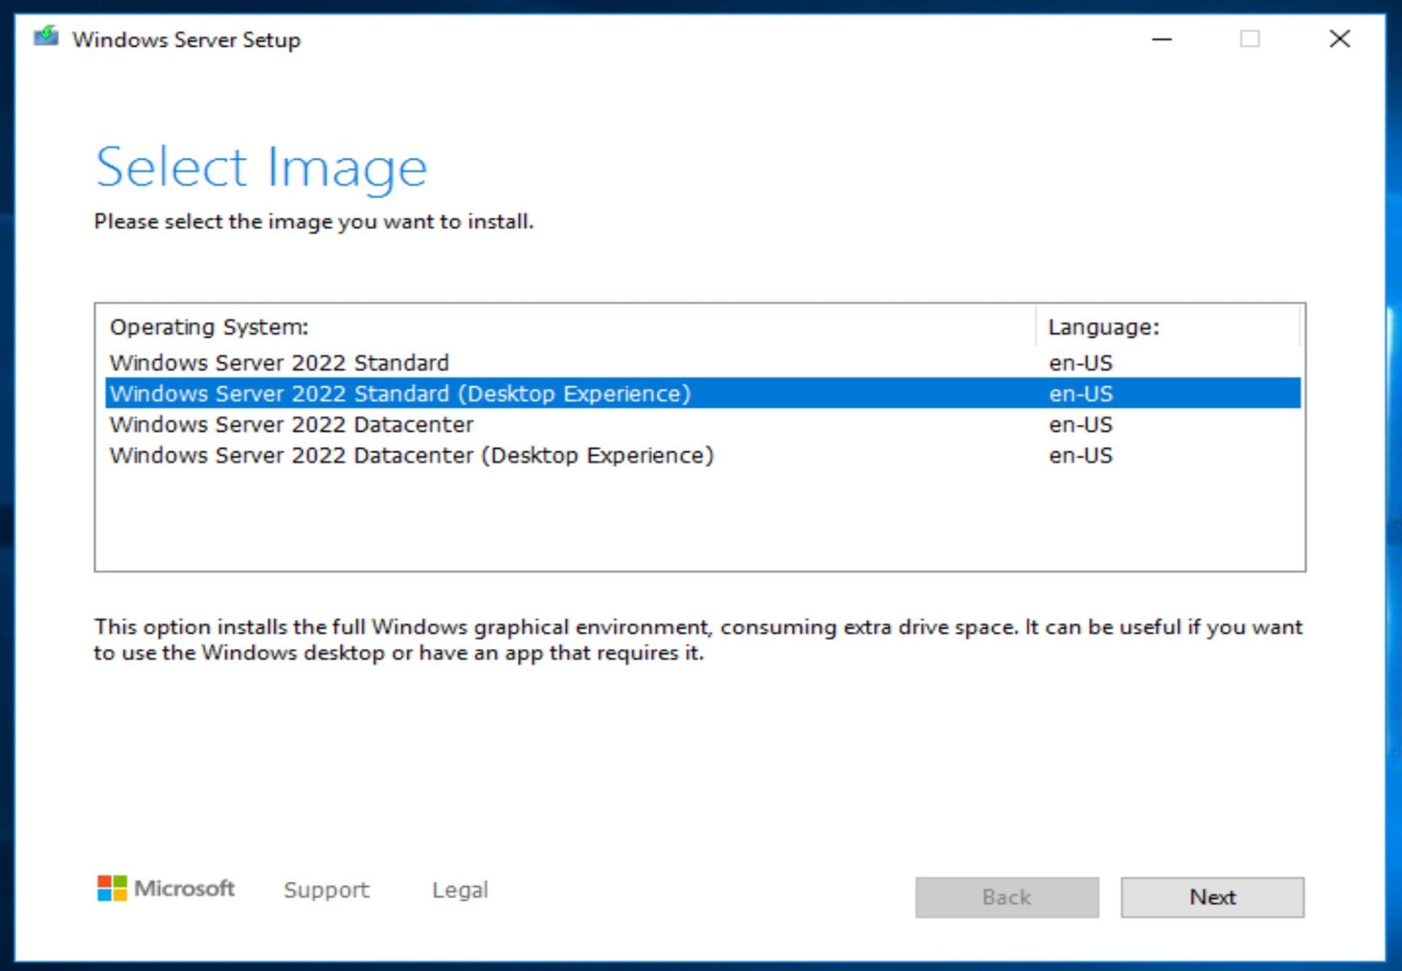Click the Microsoft logo
Screen dimensions: 1402x971
pyautogui.click(x=166, y=888)
